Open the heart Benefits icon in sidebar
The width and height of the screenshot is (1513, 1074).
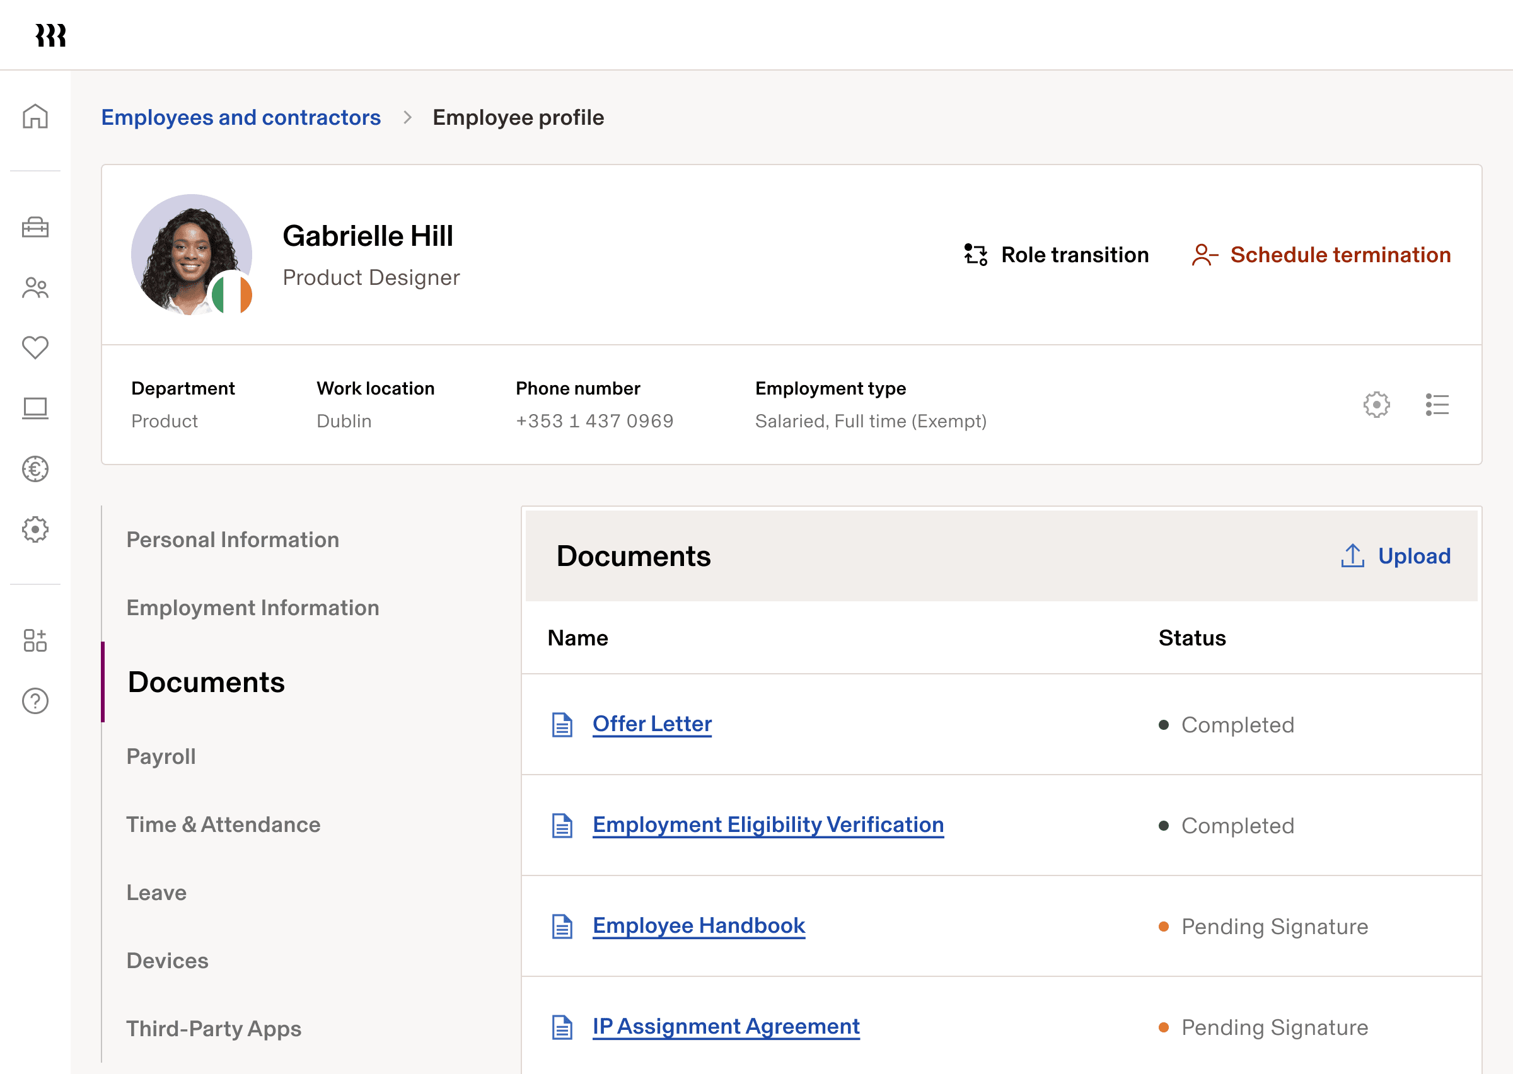35,347
